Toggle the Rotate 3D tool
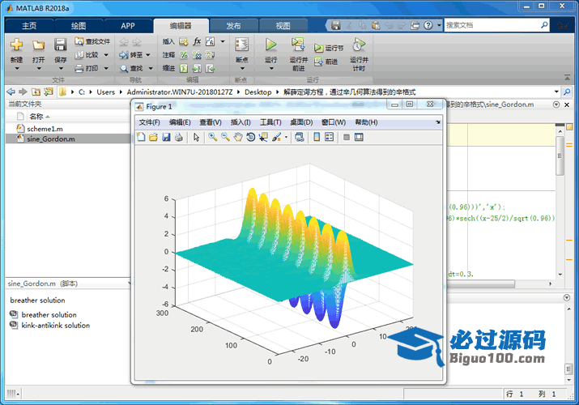The height and width of the screenshot is (405, 579). [x=251, y=137]
